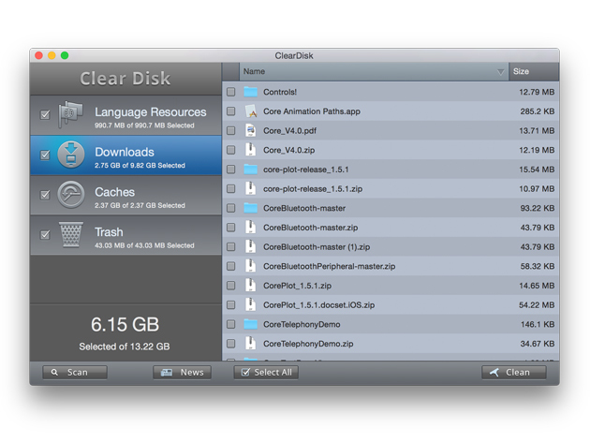Check the Core_V4.0.pdf checkbox

click(231, 130)
